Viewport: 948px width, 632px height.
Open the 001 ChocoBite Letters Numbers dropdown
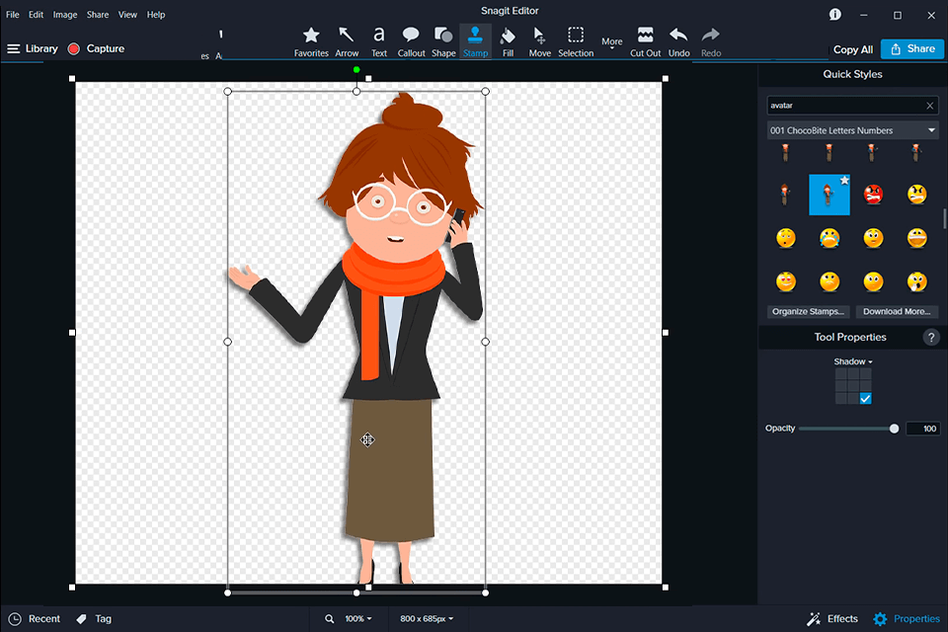tap(852, 130)
